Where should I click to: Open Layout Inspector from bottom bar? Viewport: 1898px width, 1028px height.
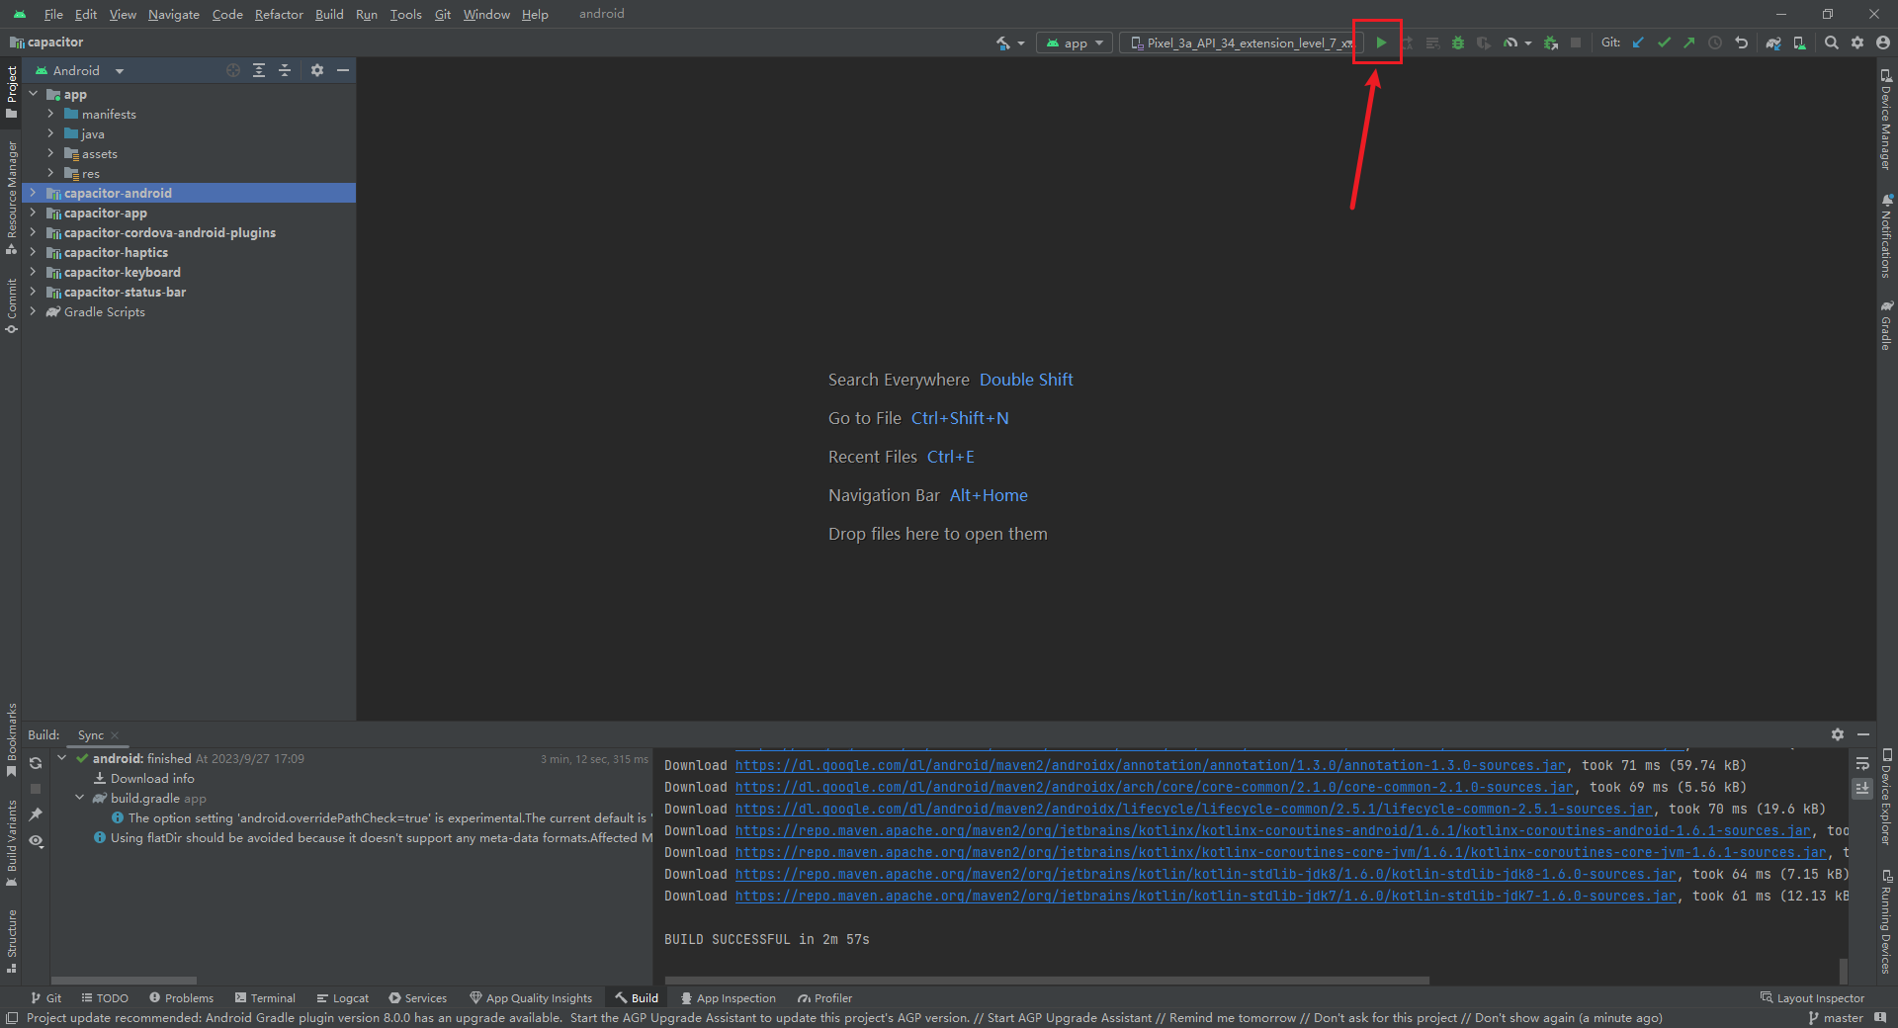(x=1812, y=998)
